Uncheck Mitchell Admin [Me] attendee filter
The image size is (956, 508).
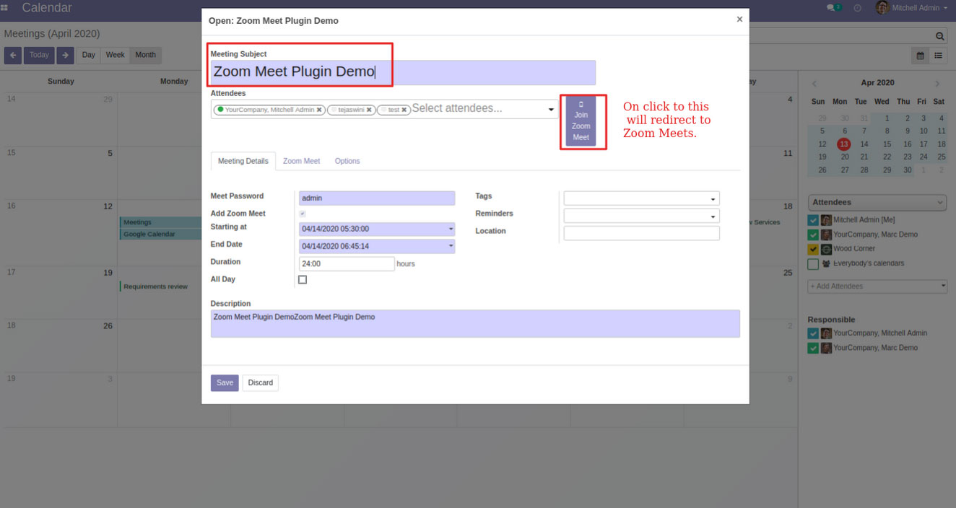click(813, 220)
